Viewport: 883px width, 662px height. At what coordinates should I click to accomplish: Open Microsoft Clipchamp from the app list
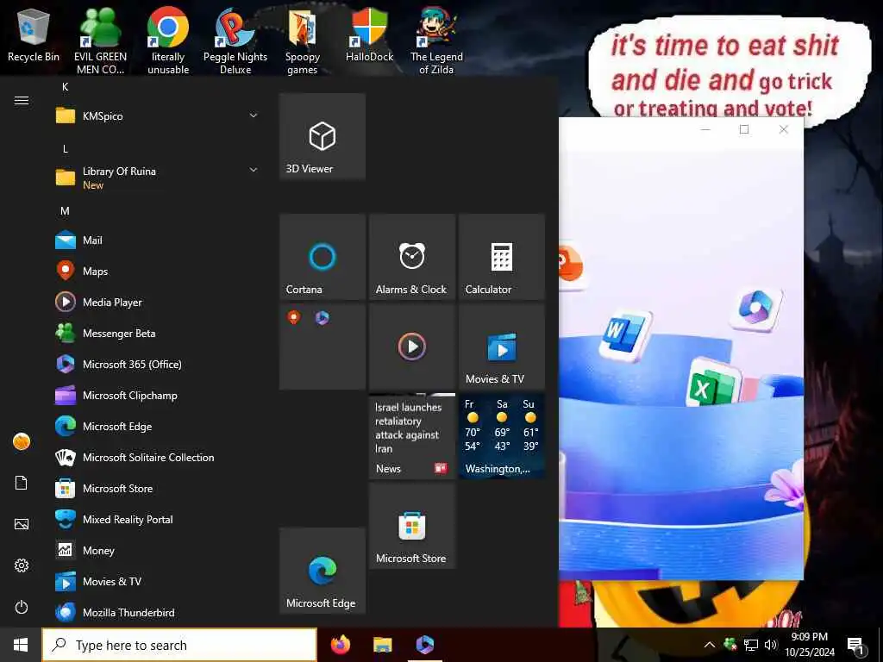[157, 395]
